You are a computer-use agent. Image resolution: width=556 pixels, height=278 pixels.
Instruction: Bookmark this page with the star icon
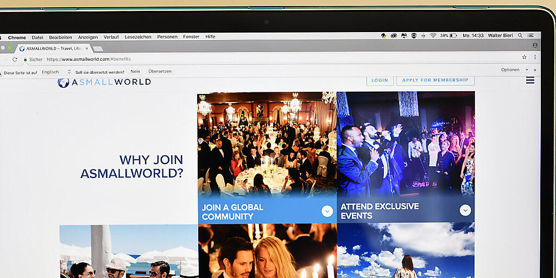[x=524, y=57]
